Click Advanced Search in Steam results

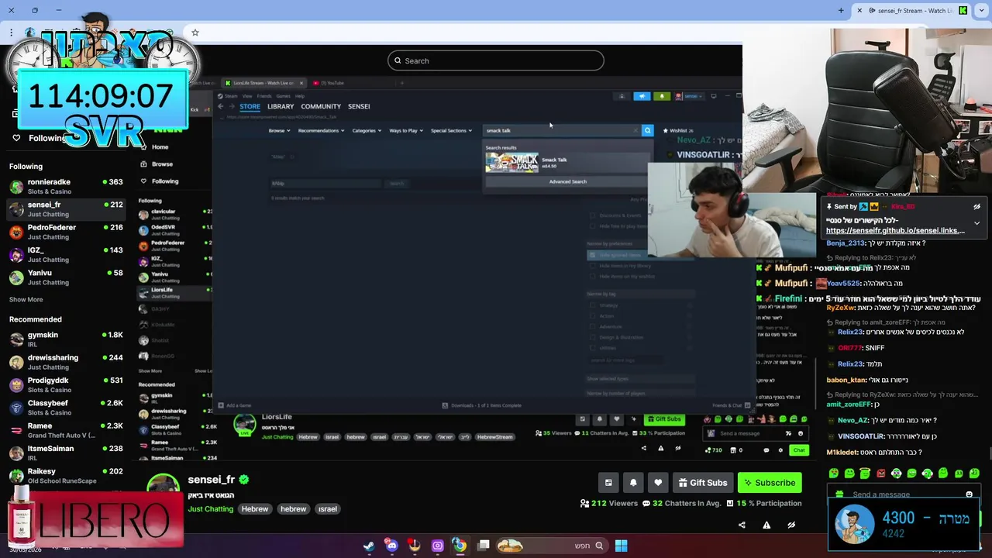pyautogui.click(x=568, y=181)
